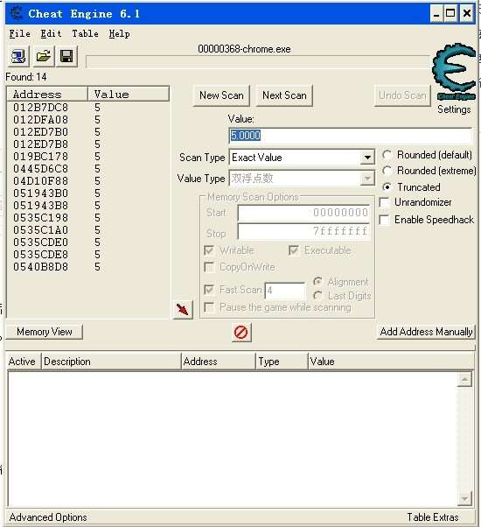Click the open folder load table icon
This screenshot has height=527, width=481.
click(43, 56)
